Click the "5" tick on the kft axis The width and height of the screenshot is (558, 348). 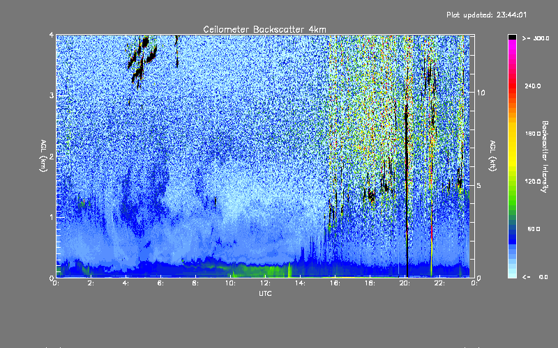(x=478, y=185)
